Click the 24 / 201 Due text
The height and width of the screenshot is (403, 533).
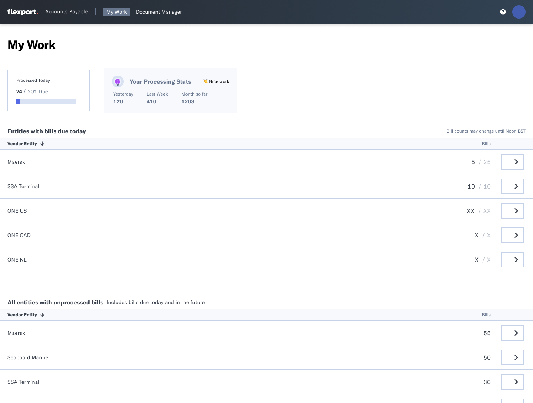click(32, 91)
